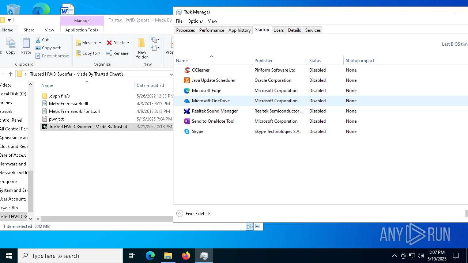The width and height of the screenshot is (468, 263).
Task: Click the Copy icon in Explorer ribbon
Action: 11,43
